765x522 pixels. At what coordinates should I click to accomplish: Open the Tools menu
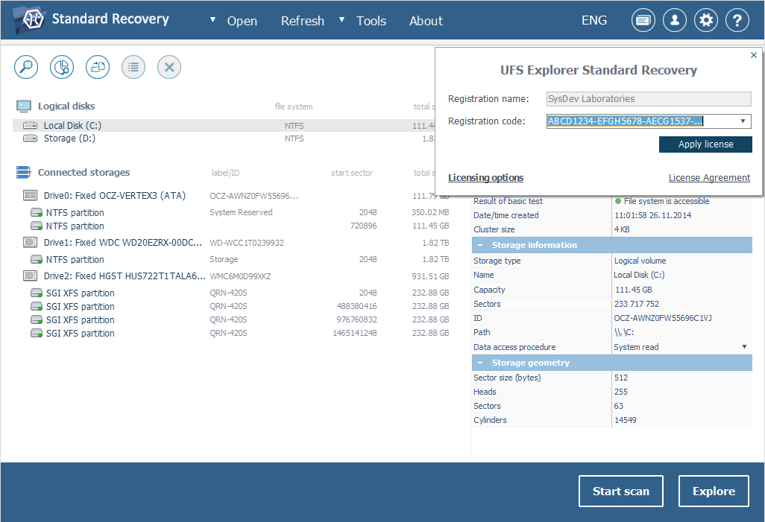(371, 21)
